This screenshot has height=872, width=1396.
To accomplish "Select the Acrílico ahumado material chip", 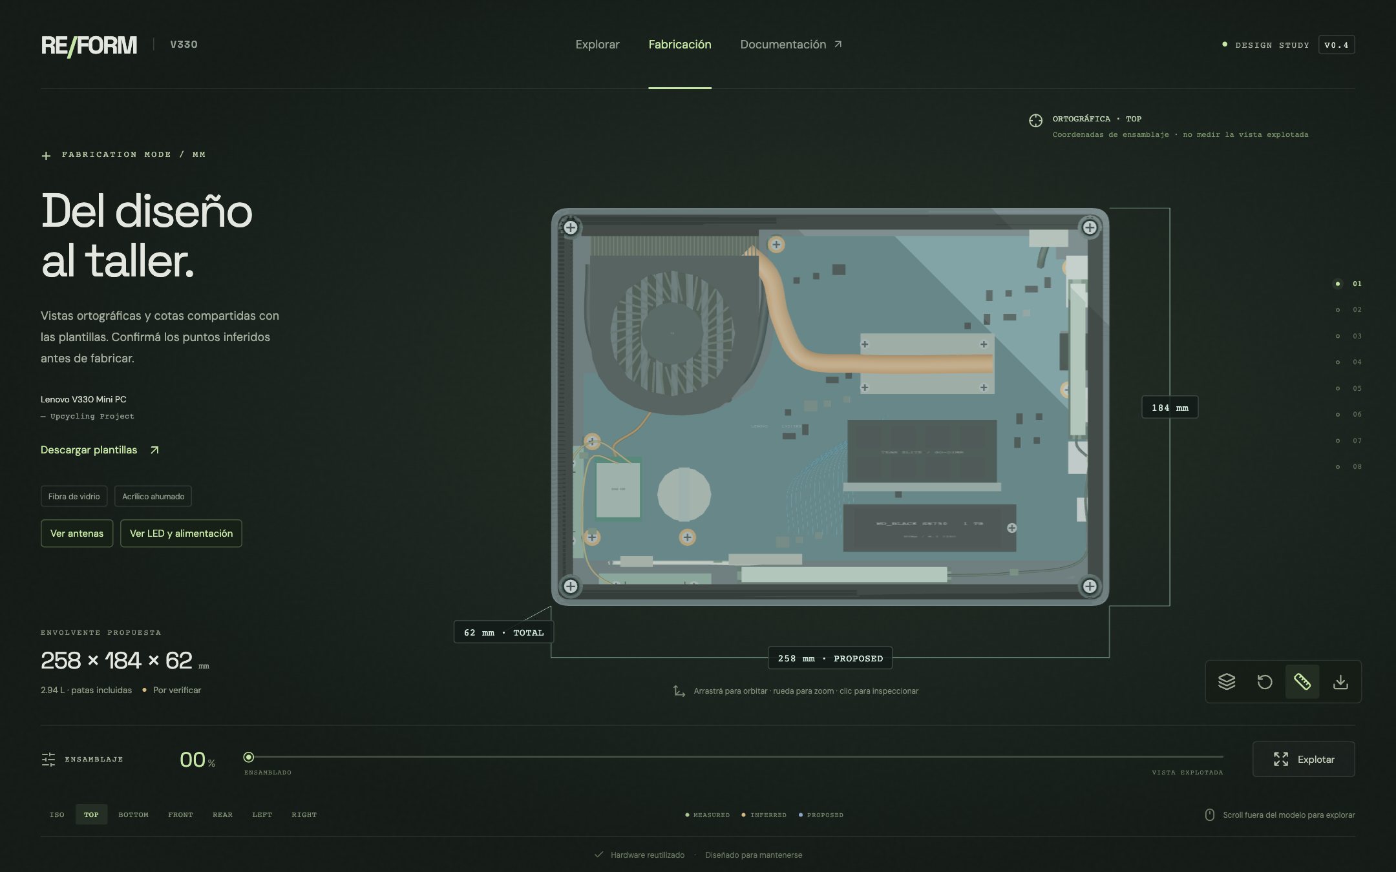I will (x=153, y=496).
